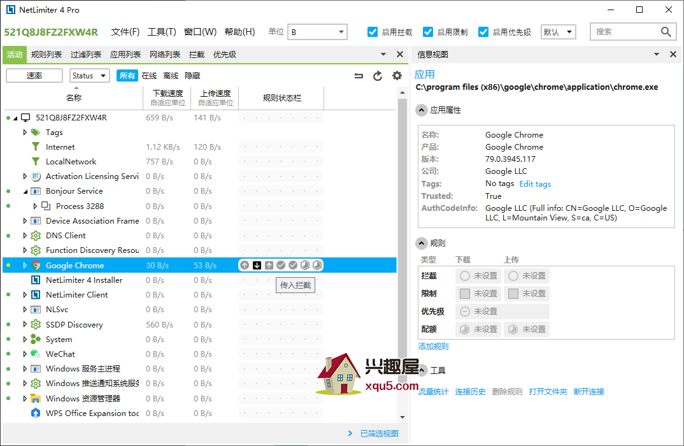This screenshot has height=446, width=684.
Task: Filter the list by 在线
Action: 149,75
